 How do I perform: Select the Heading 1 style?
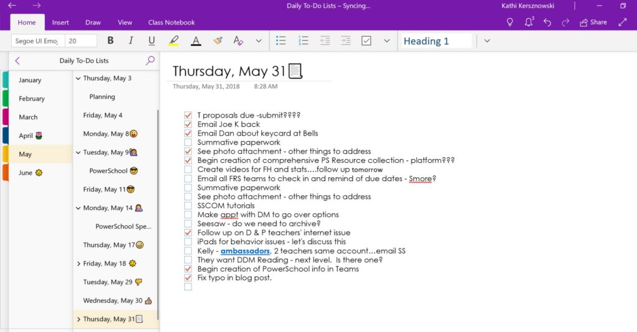pyautogui.click(x=437, y=41)
